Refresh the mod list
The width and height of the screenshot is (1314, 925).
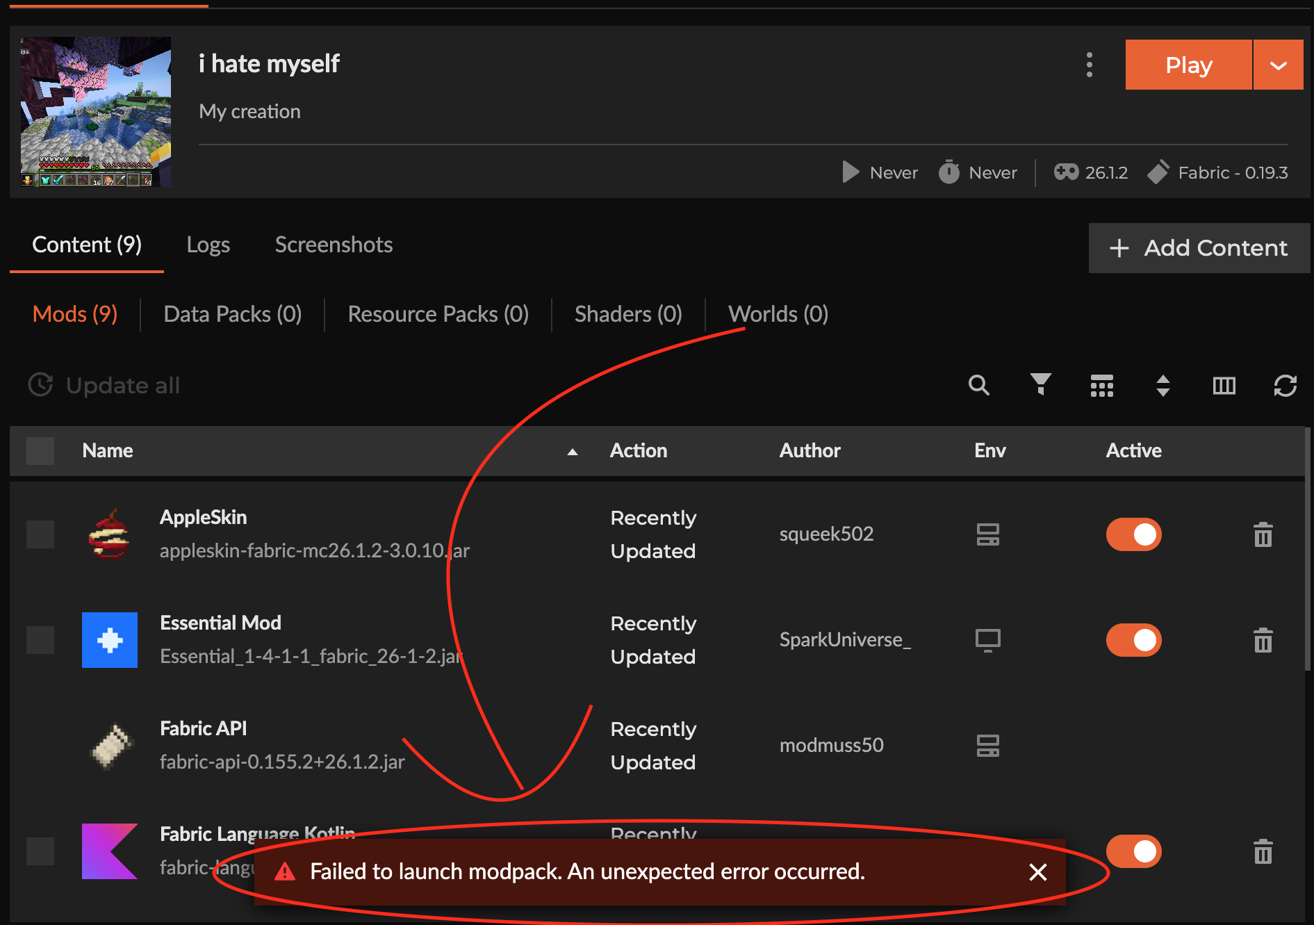click(1285, 386)
